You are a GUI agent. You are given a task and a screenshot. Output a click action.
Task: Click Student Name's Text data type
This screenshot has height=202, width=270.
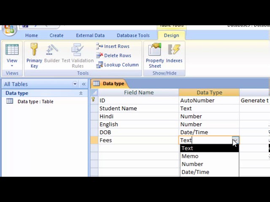209,109
